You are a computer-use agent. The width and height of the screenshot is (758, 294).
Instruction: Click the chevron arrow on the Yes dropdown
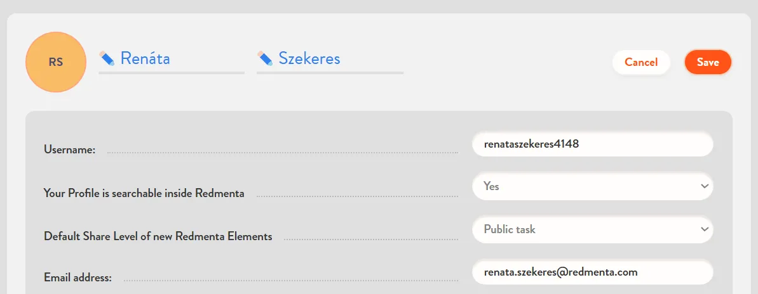[704, 186]
